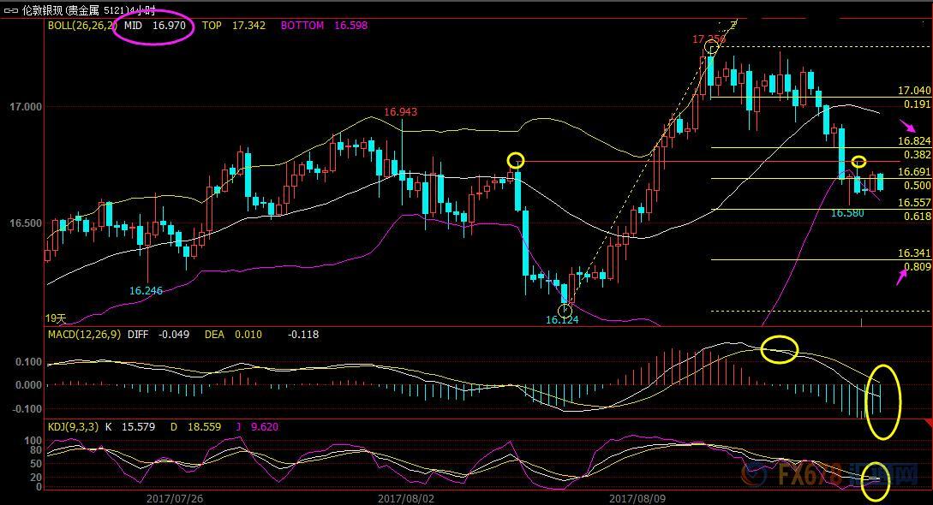Click the 0.618 Fibonacci retracement level label
Viewport: 933px width, 505px height.
pos(917,217)
